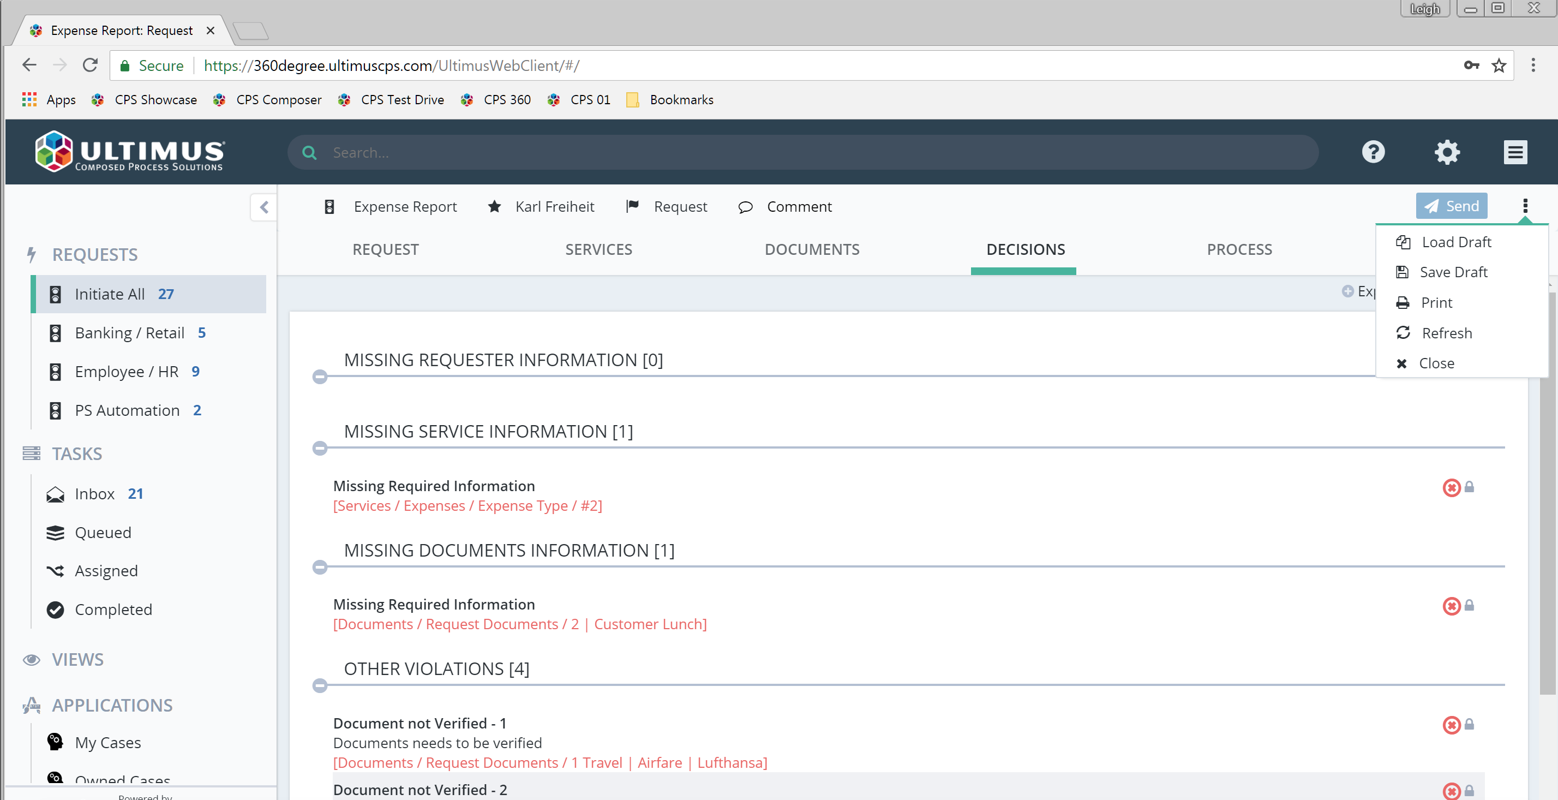Close the Expense Report browser tab

pyautogui.click(x=211, y=30)
